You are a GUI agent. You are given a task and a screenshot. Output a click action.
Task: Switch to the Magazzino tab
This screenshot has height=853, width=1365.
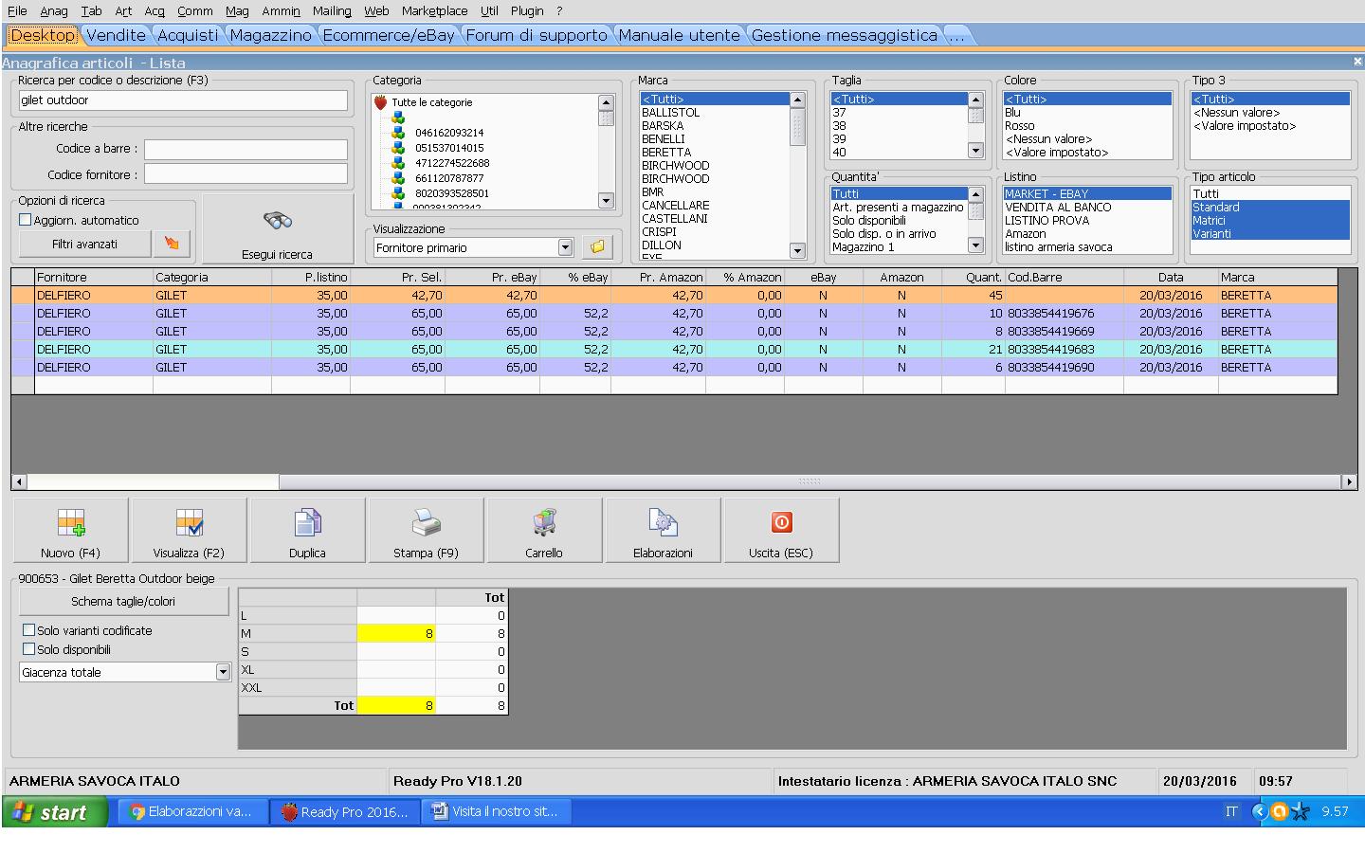270,35
